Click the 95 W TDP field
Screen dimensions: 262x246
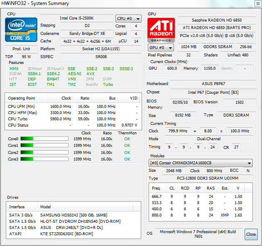[x=26, y=56]
